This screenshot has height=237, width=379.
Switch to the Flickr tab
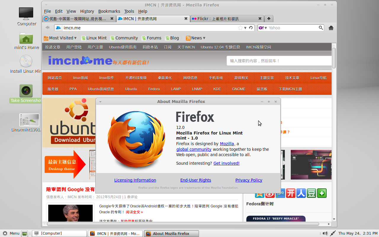tap(227, 19)
